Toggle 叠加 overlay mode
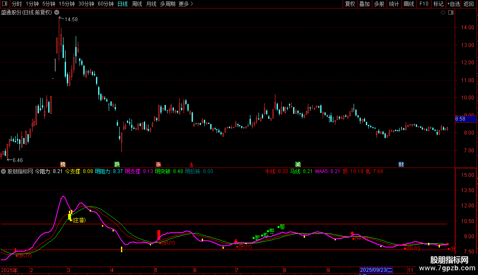Screen dimensions: 478x275 tap(364, 4)
